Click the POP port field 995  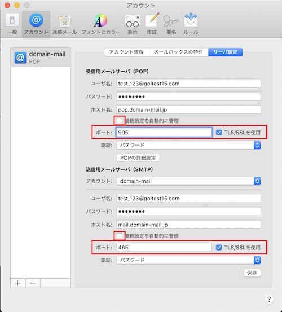tap(164, 133)
